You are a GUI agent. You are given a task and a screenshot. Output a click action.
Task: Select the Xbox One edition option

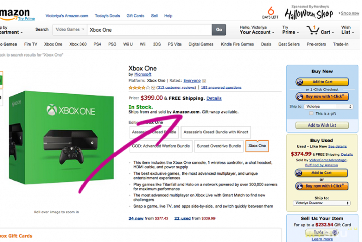(257, 146)
